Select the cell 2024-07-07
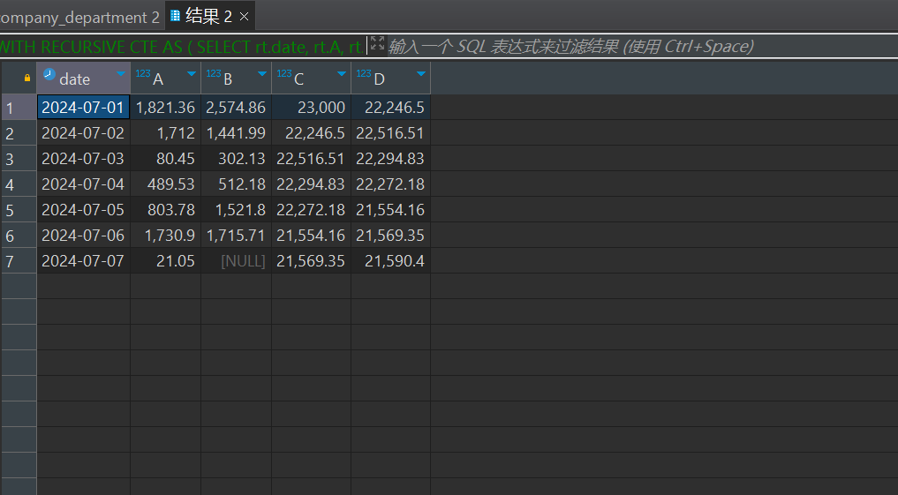The width and height of the screenshot is (898, 495). (84, 261)
